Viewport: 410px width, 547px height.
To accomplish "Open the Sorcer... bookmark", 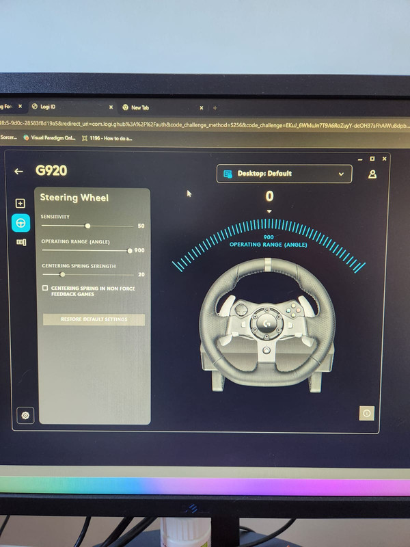I will [9, 137].
